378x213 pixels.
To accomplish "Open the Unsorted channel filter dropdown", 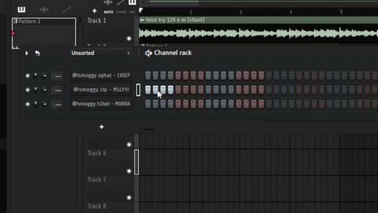I will click(101, 53).
